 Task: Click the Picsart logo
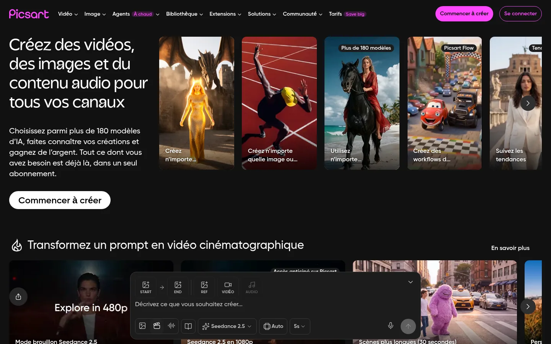(29, 14)
